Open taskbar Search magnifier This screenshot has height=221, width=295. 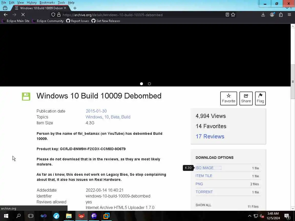(x=18, y=216)
